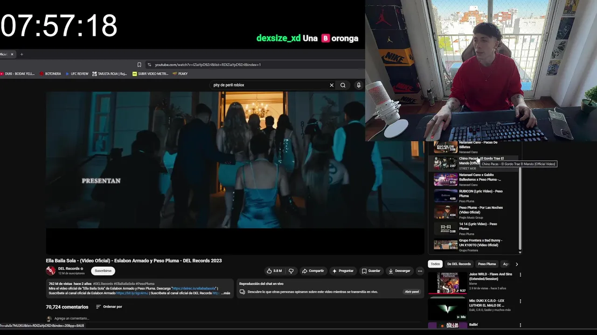The image size is (597, 335).
Task: Open options menu for Juice WRLD video
Action: (x=521, y=275)
